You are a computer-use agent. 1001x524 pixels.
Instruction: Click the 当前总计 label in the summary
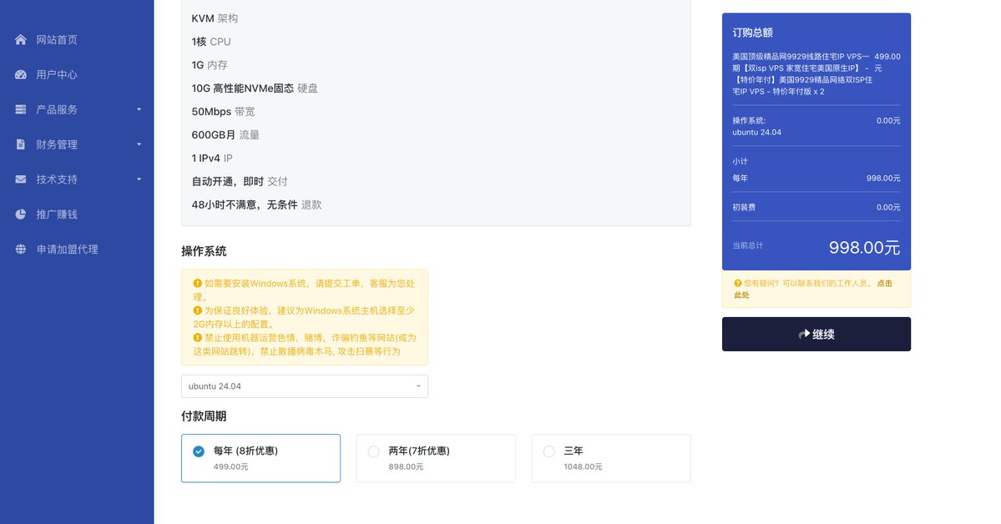[747, 245]
